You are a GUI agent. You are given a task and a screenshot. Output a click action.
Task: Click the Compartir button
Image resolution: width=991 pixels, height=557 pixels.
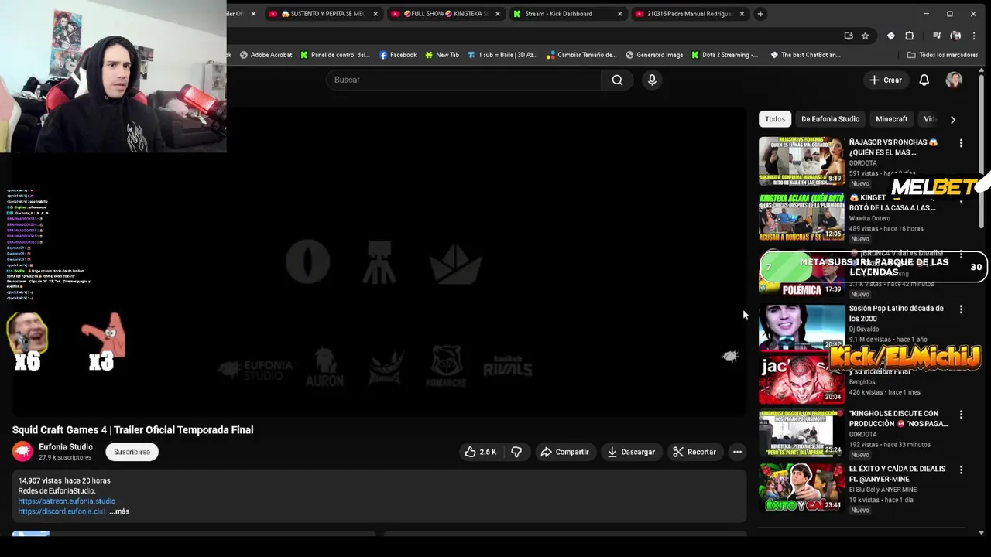click(x=564, y=452)
